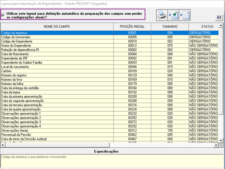Click the Especificações description text box

[x=112, y=161]
